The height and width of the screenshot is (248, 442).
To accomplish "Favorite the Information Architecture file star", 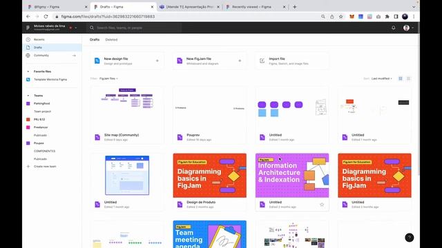I will pos(322,205).
